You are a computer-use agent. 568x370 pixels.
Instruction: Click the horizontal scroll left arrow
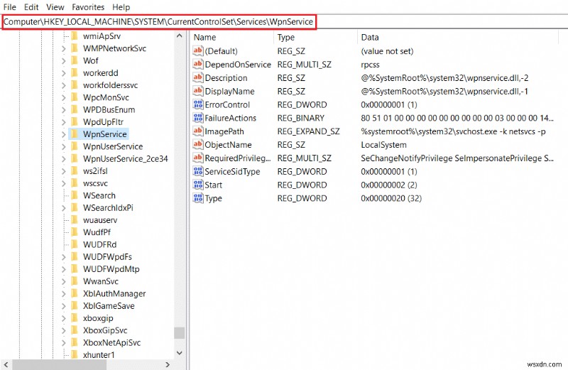click(6, 364)
